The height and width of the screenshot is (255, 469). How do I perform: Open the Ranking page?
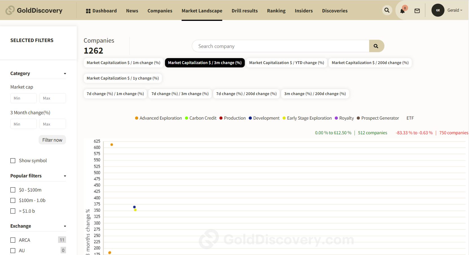[276, 11]
